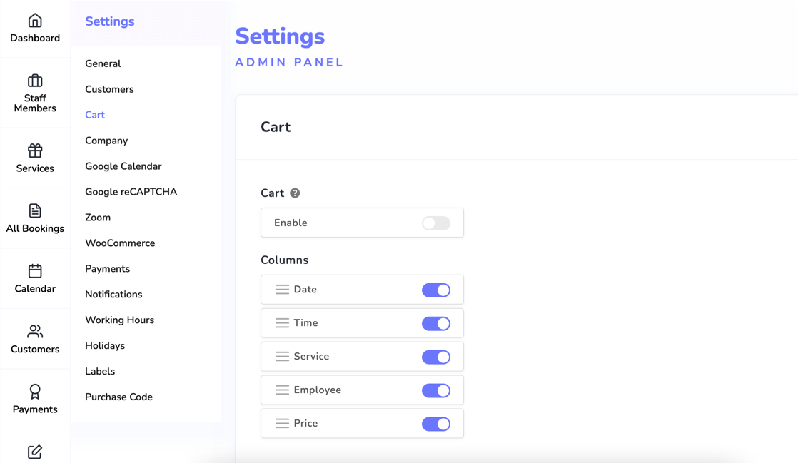Go to WooCommerce settings
The height and width of the screenshot is (463, 798).
point(120,243)
